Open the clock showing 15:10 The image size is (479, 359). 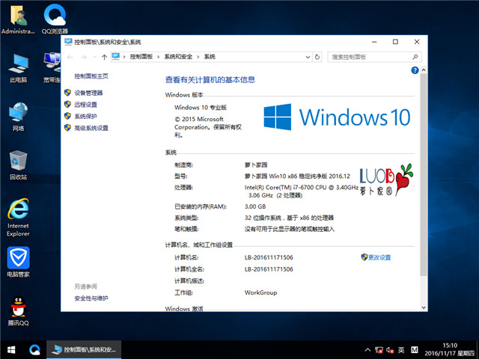450,350
